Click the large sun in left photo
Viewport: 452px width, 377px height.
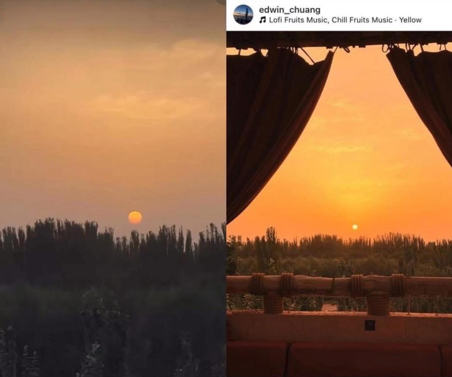(135, 217)
